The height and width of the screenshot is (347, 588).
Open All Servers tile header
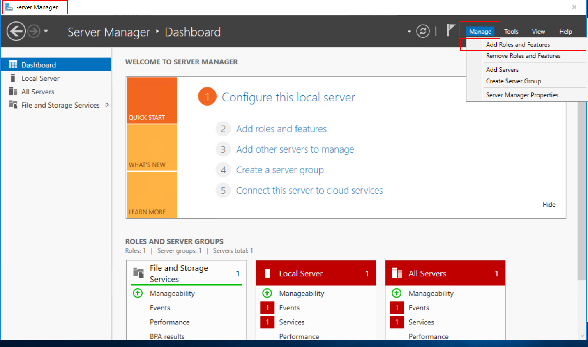[445, 273]
